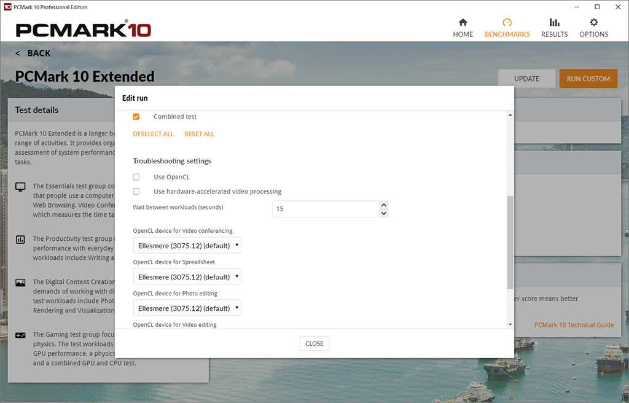629x403 pixels.
Task: Open OpenCL device dropdown for Spreadsheet
Action: click(187, 276)
